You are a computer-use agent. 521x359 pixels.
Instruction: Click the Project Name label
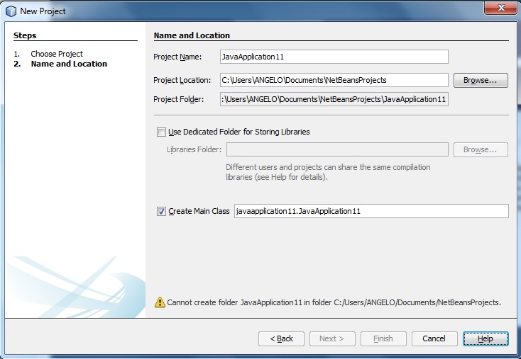[x=177, y=57]
